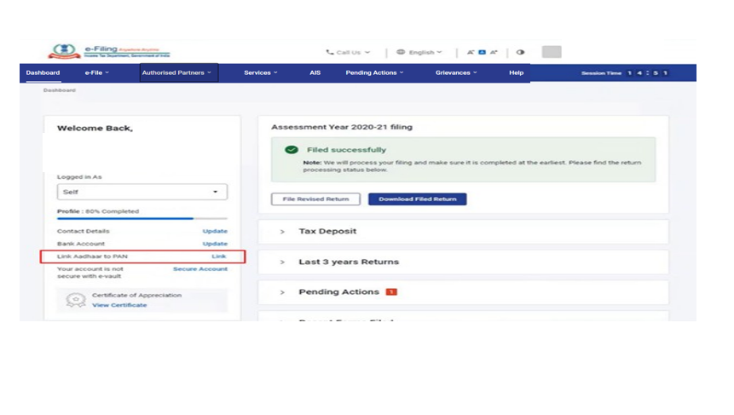This screenshot has width=734, height=415.
Task: Click the File Revised Return button
Action: pyautogui.click(x=315, y=199)
